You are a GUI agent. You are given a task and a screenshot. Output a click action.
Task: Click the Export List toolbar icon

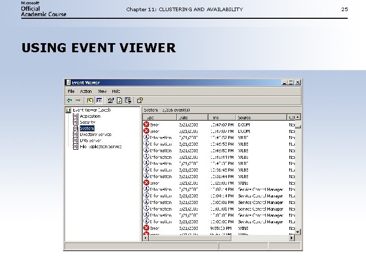pyautogui.click(x=128, y=100)
